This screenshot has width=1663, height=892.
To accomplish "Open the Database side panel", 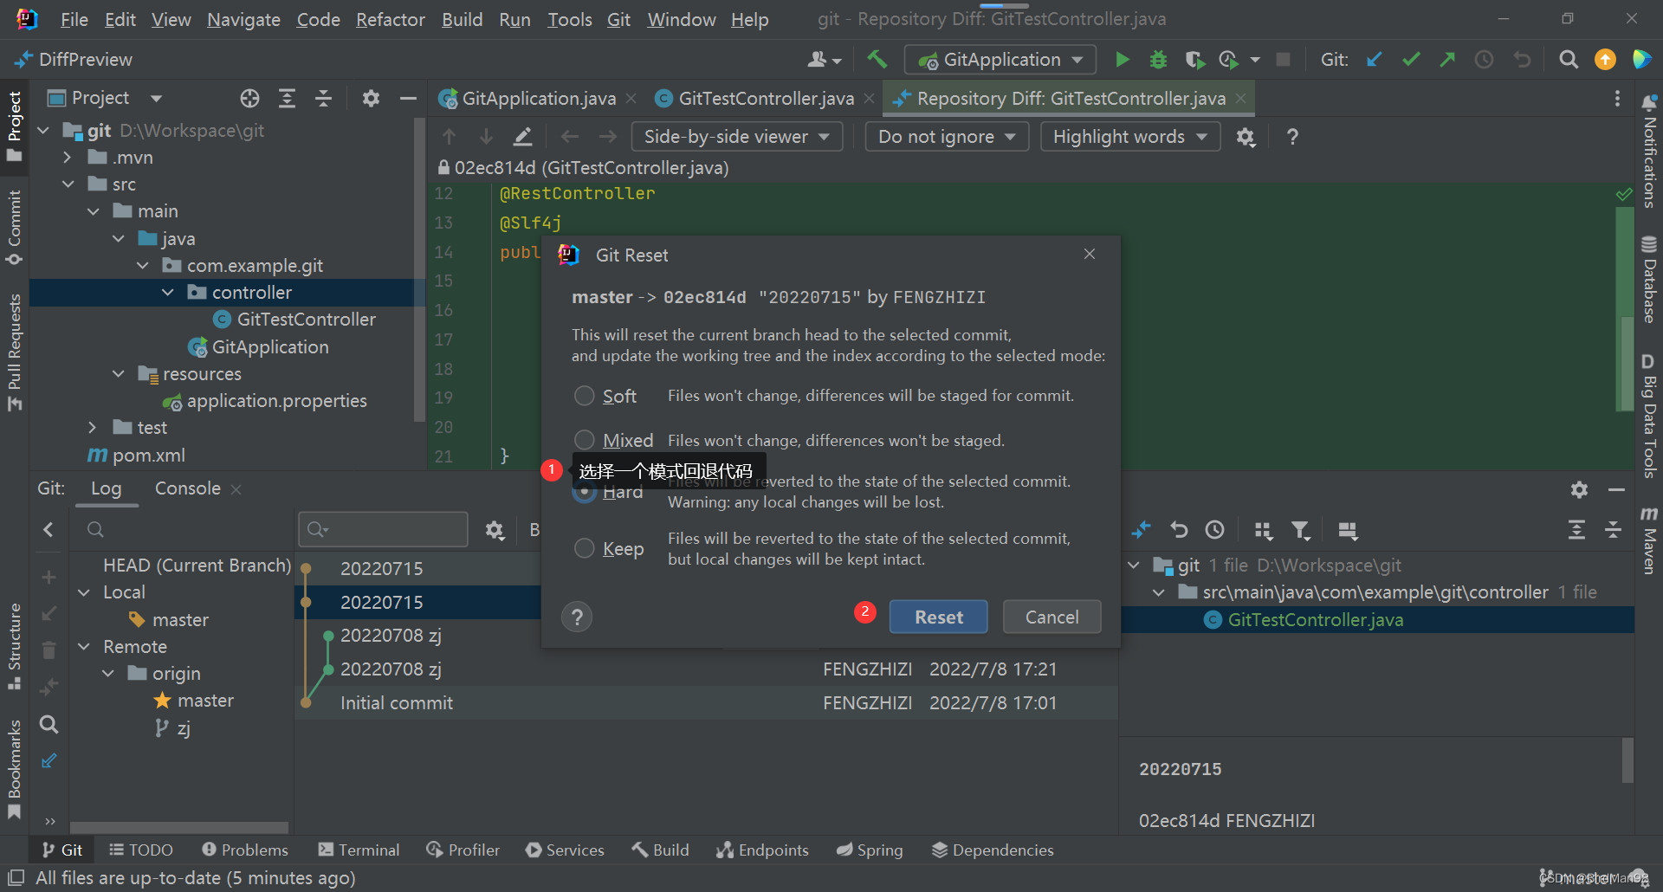I will click(1648, 279).
